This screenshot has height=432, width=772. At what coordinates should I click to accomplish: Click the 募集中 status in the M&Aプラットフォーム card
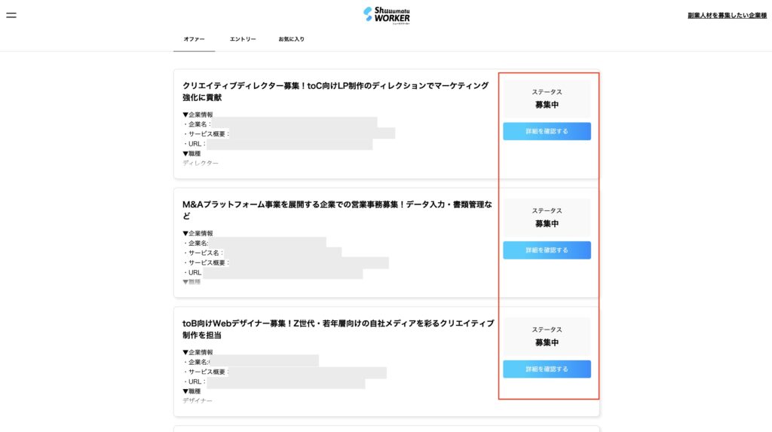coord(547,224)
